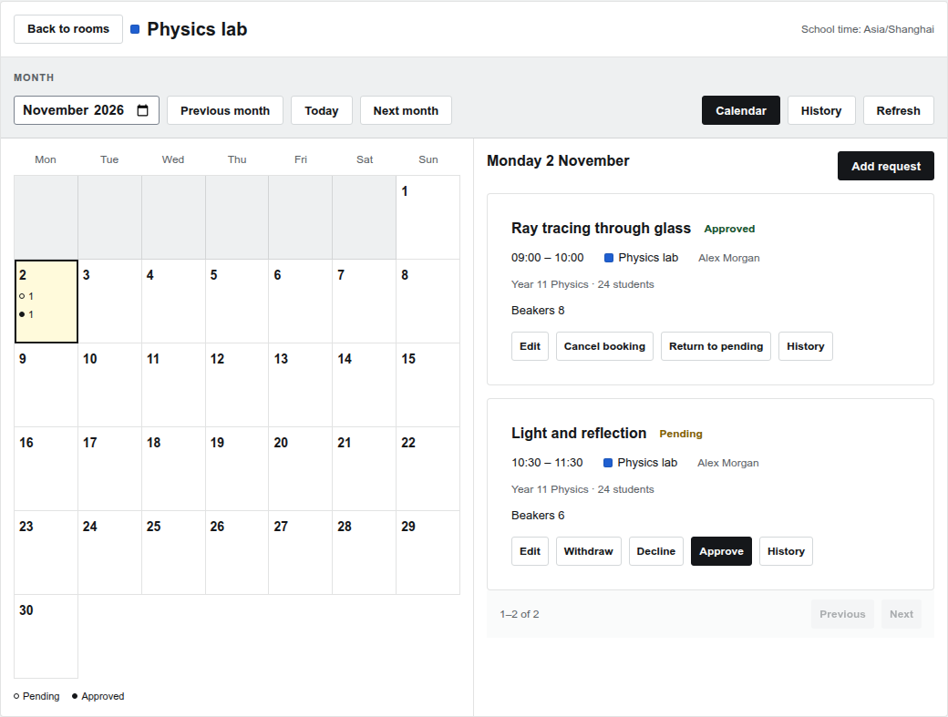The image size is (948, 717).
Task: Select November 1 in calendar
Action: (x=428, y=218)
